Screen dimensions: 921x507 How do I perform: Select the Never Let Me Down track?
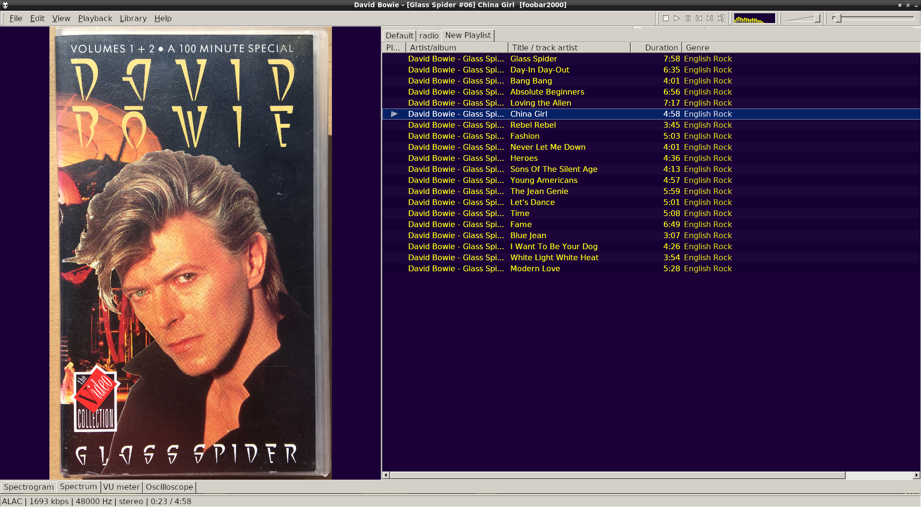pos(548,147)
